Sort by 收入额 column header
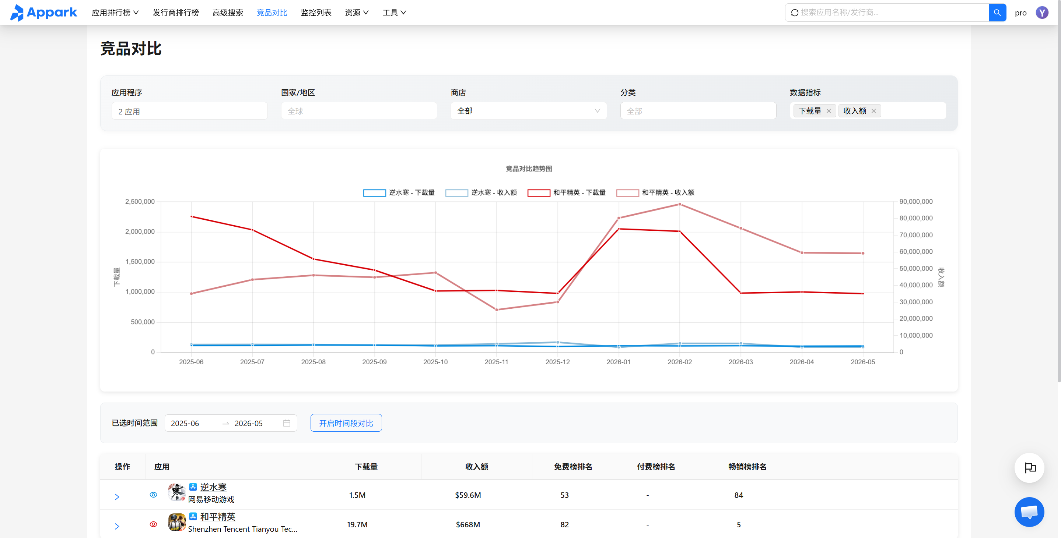 coord(477,467)
